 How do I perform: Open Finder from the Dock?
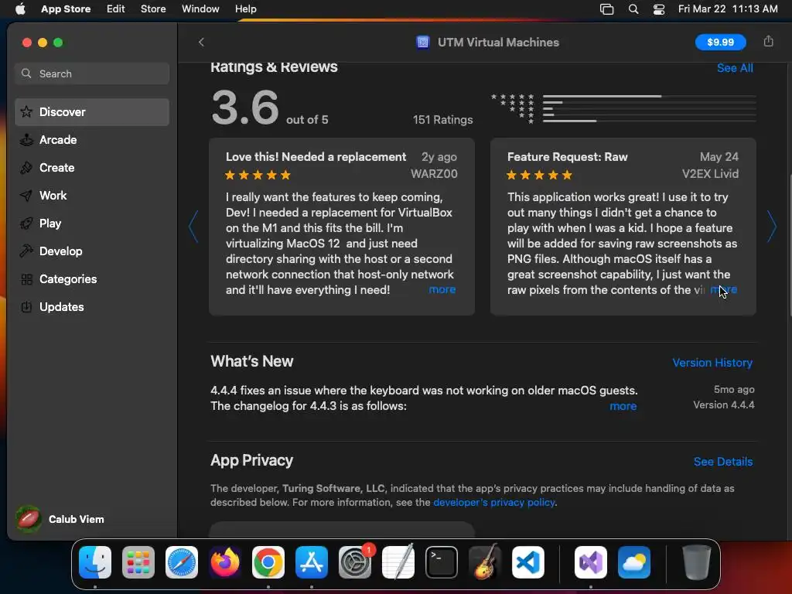coord(95,562)
